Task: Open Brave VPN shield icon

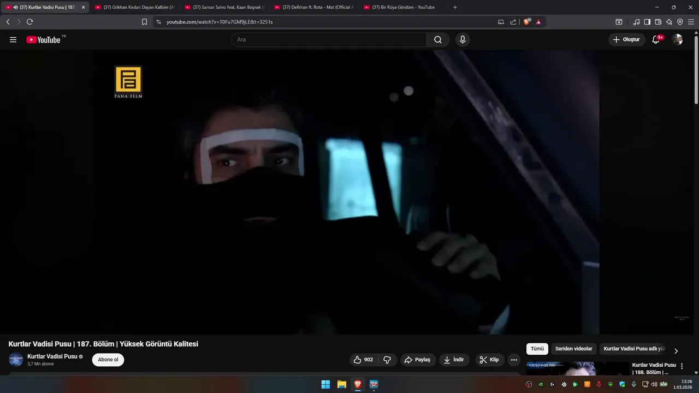Action: click(x=680, y=22)
